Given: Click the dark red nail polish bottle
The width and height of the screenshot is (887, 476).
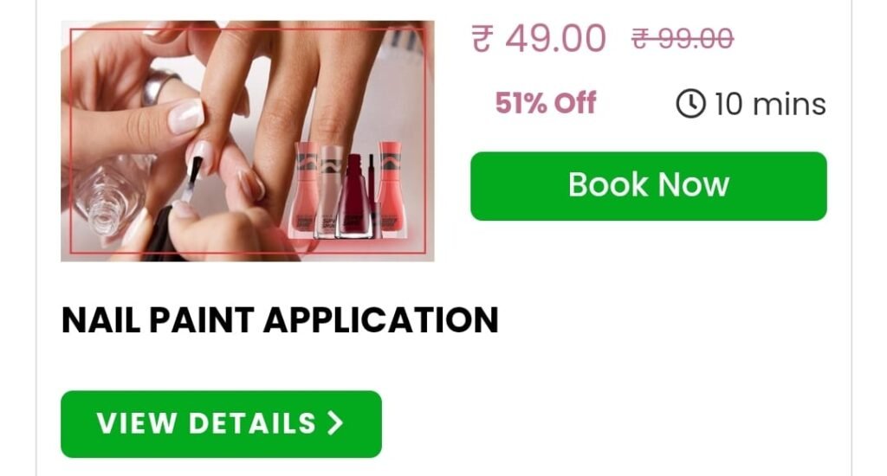Looking at the screenshot, I should 354,195.
